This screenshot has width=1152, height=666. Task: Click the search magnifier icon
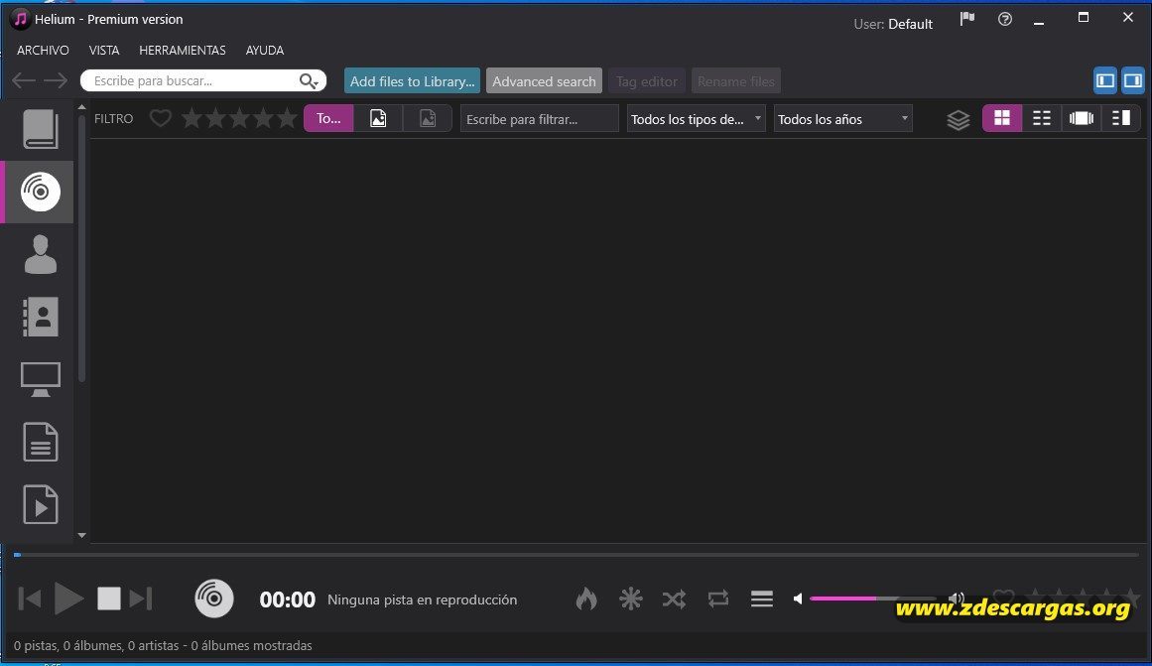point(309,80)
